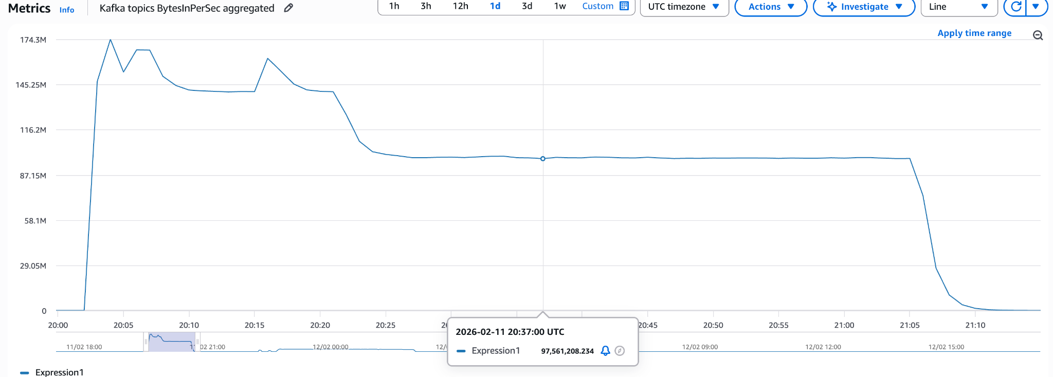Expand the Actions dropdown menu
Screen dimensions: 1053x377
coord(771,7)
